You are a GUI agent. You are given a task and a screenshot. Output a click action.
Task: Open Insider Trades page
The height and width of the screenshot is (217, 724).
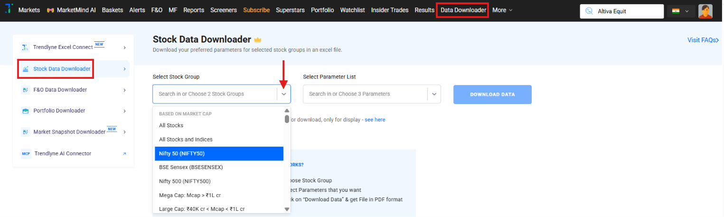[390, 10]
